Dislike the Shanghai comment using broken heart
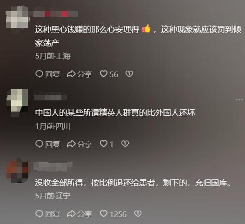This screenshot has width=245, height=224. (x=129, y=74)
